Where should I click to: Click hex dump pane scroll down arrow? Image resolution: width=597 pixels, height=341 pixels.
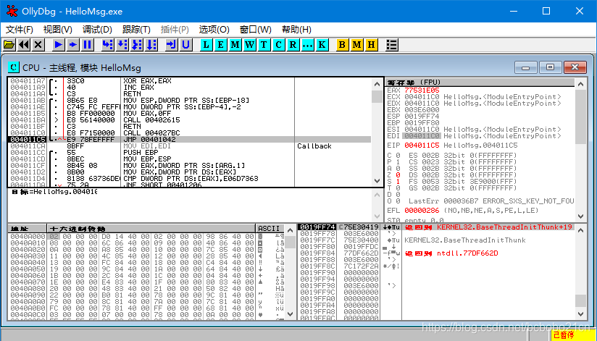click(x=290, y=314)
